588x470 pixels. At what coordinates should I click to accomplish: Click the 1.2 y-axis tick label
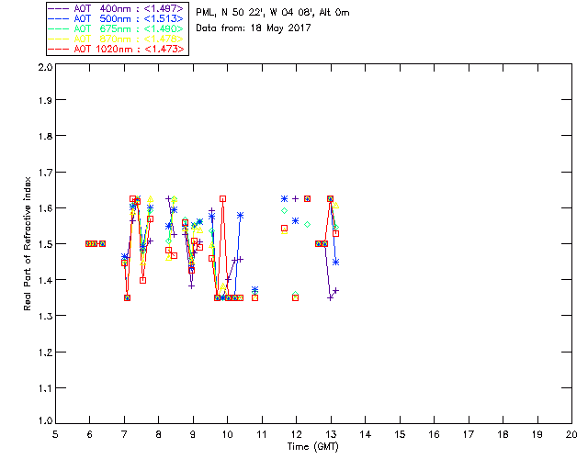pyautogui.click(x=45, y=352)
